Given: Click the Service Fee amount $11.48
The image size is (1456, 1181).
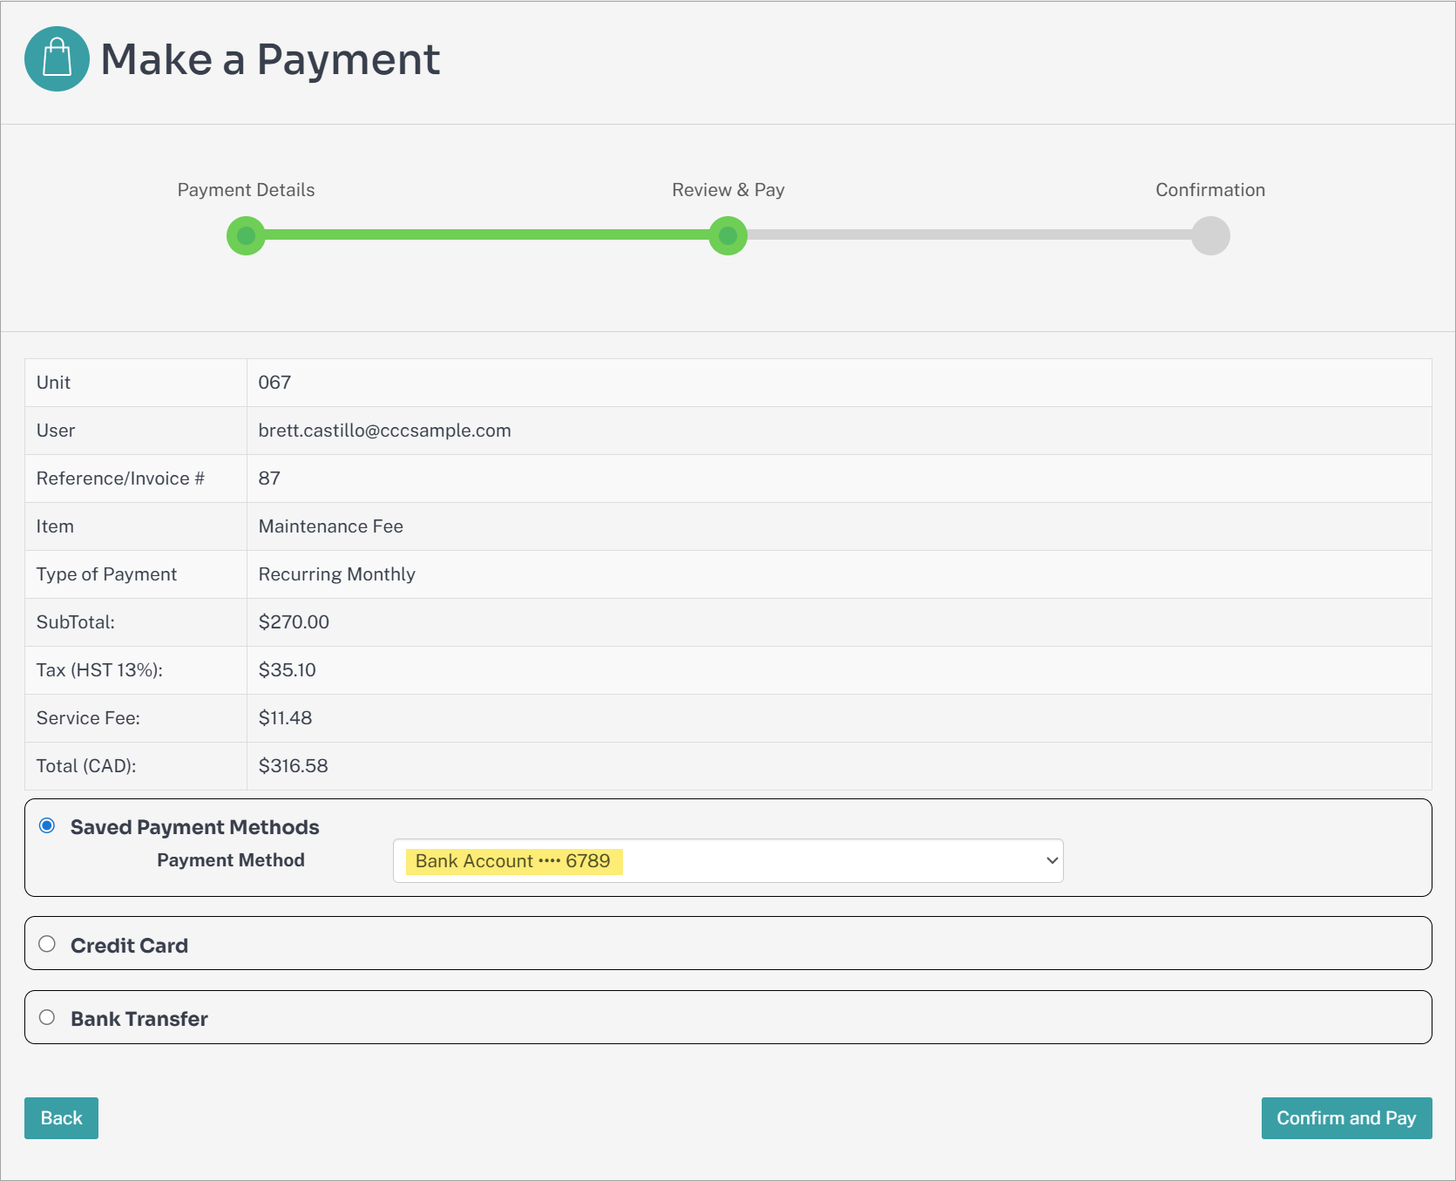Looking at the screenshot, I should [x=285, y=718].
